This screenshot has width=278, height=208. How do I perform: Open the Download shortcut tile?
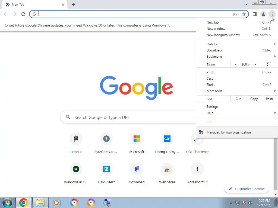[137, 174]
